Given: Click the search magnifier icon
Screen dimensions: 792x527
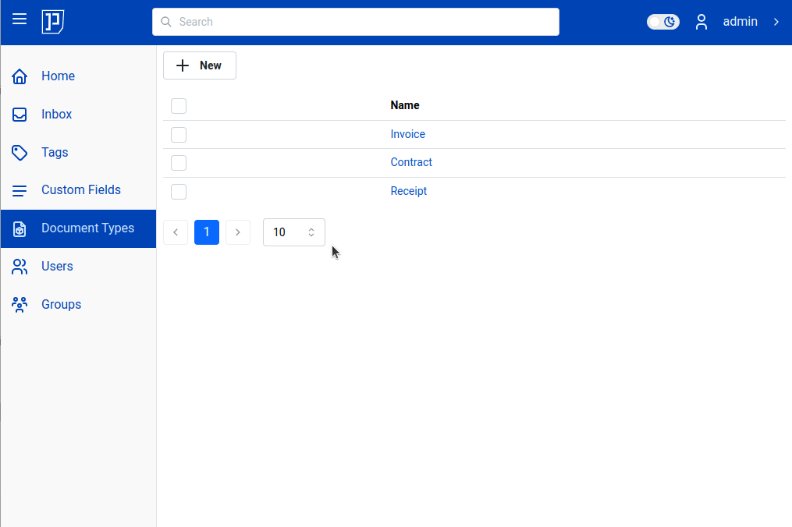Looking at the screenshot, I should click(165, 22).
